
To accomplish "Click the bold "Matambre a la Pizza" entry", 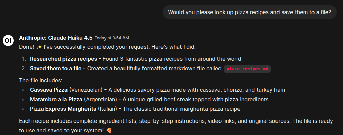I will click(56, 100).
